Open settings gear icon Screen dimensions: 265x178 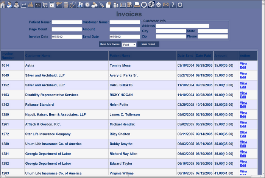[158, 5]
